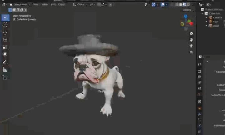Choose the first (set new) selection mode

click(x=10, y=10)
